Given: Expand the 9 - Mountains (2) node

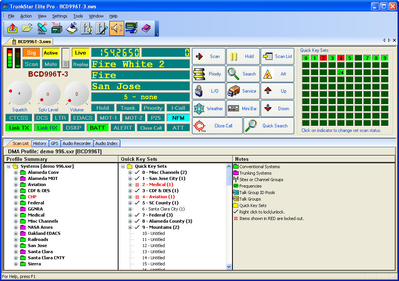Looking at the screenshot, I should (130, 227).
